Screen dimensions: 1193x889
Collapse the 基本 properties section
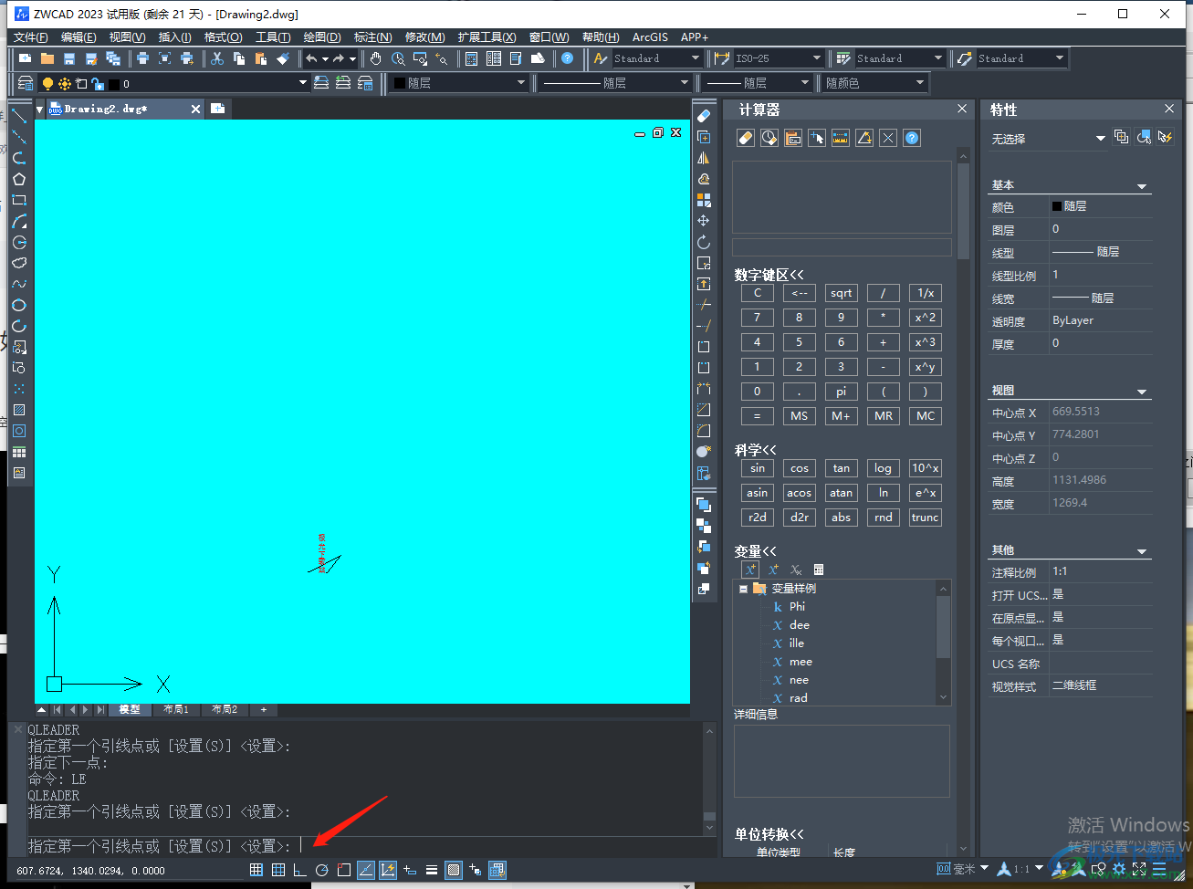(x=1142, y=186)
